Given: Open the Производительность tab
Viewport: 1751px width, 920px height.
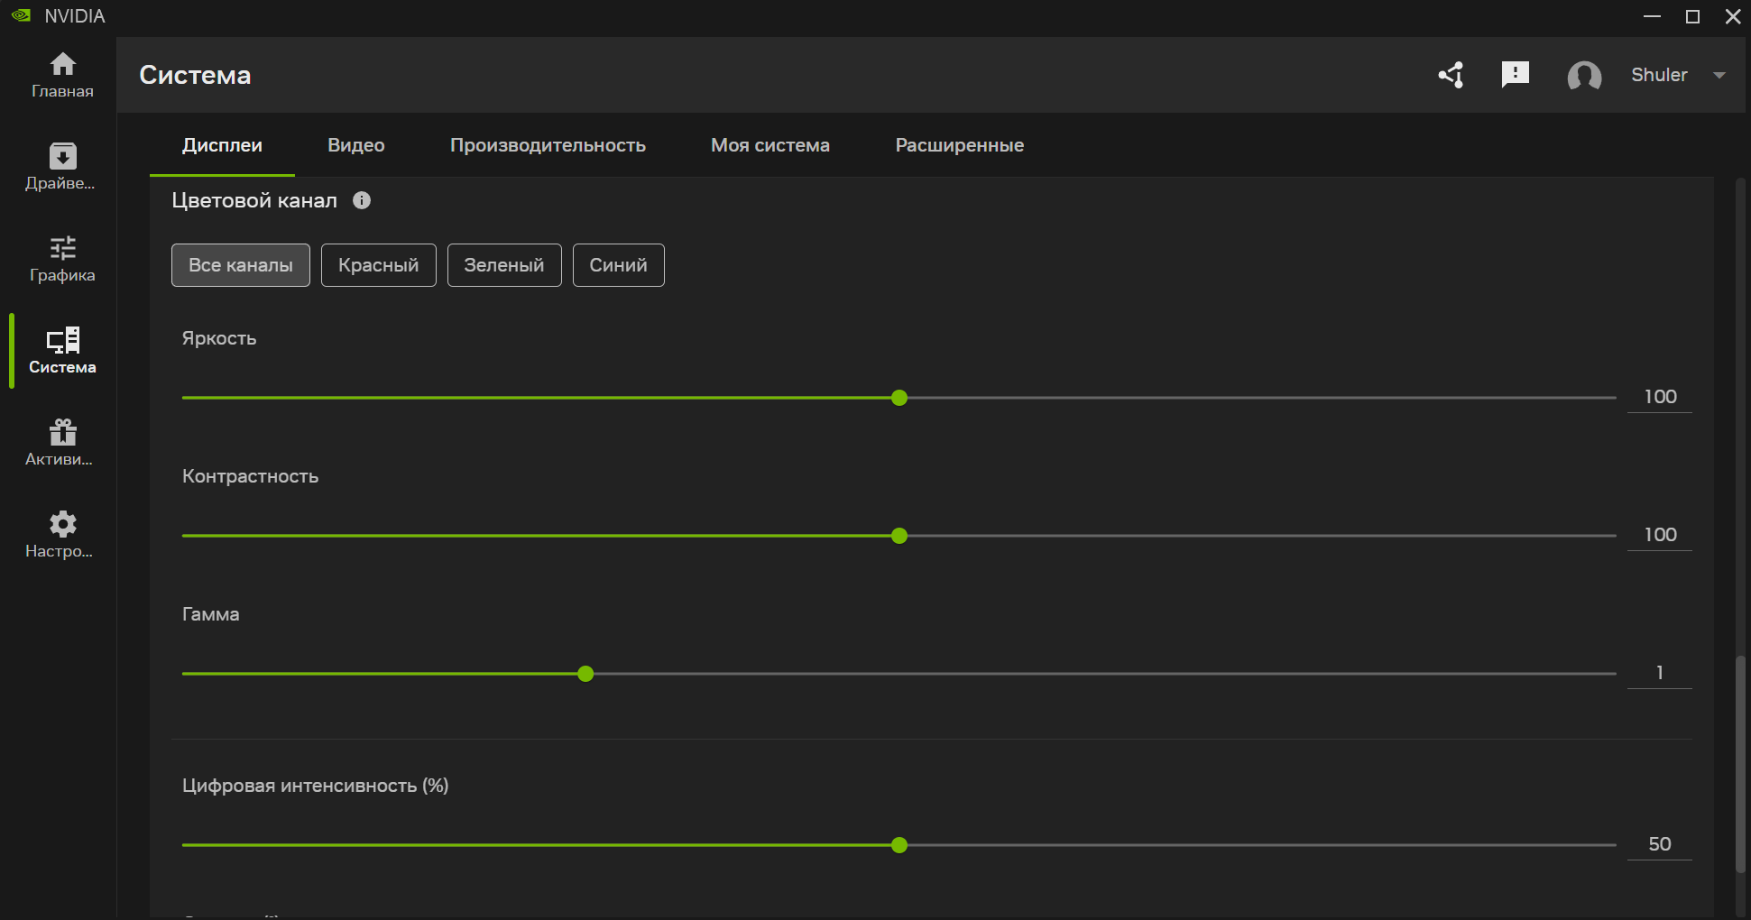Looking at the screenshot, I should point(548,145).
